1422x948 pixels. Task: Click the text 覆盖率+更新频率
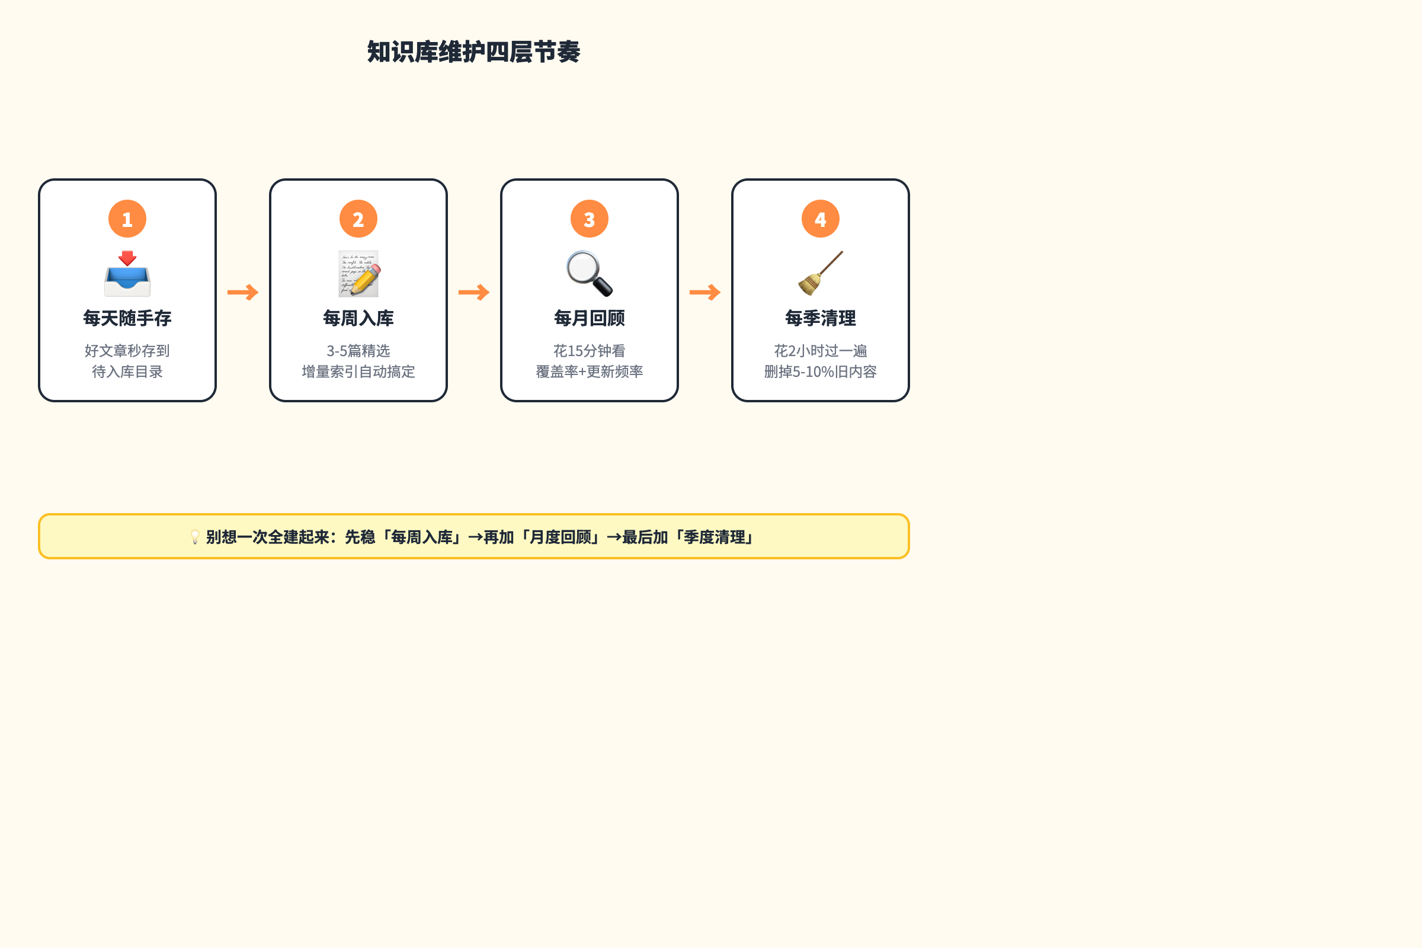590,371
